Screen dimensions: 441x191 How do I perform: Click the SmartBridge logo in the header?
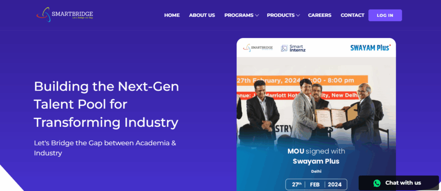65,15
